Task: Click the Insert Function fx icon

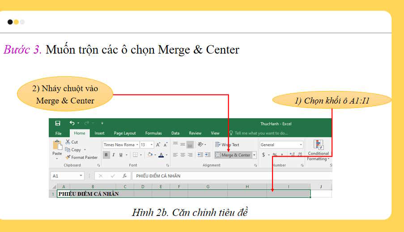Action: [x=125, y=176]
